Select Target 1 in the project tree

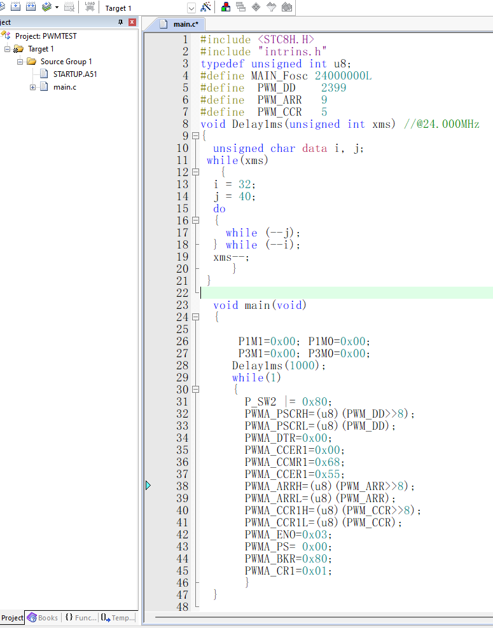(x=41, y=49)
